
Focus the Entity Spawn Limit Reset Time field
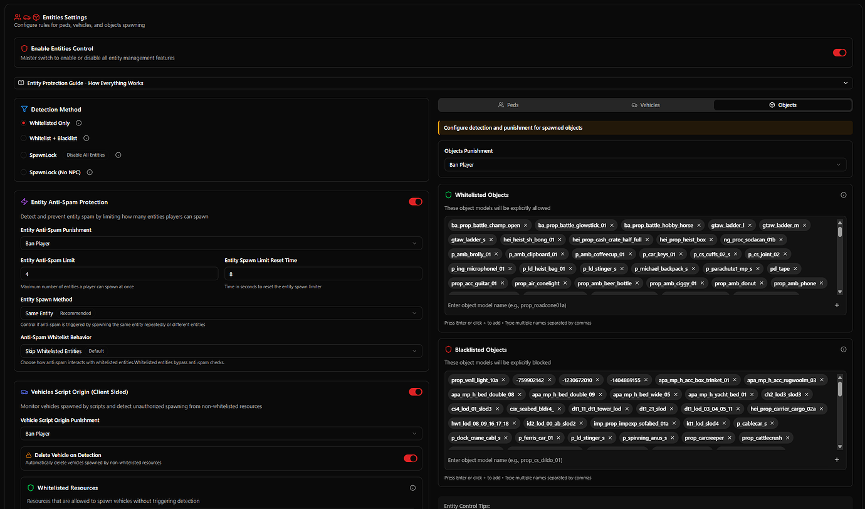click(x=323, y=274)
